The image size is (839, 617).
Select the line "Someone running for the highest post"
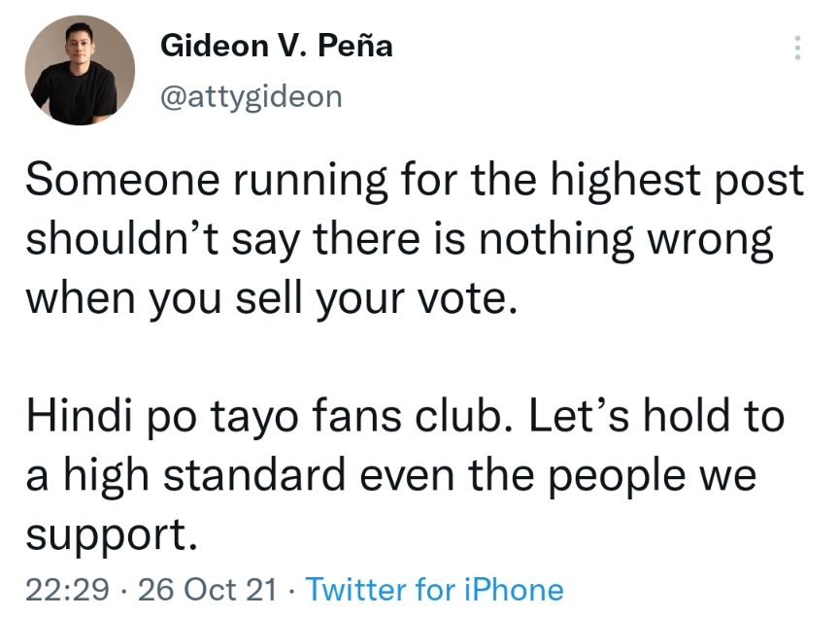(x=415, y=181)
